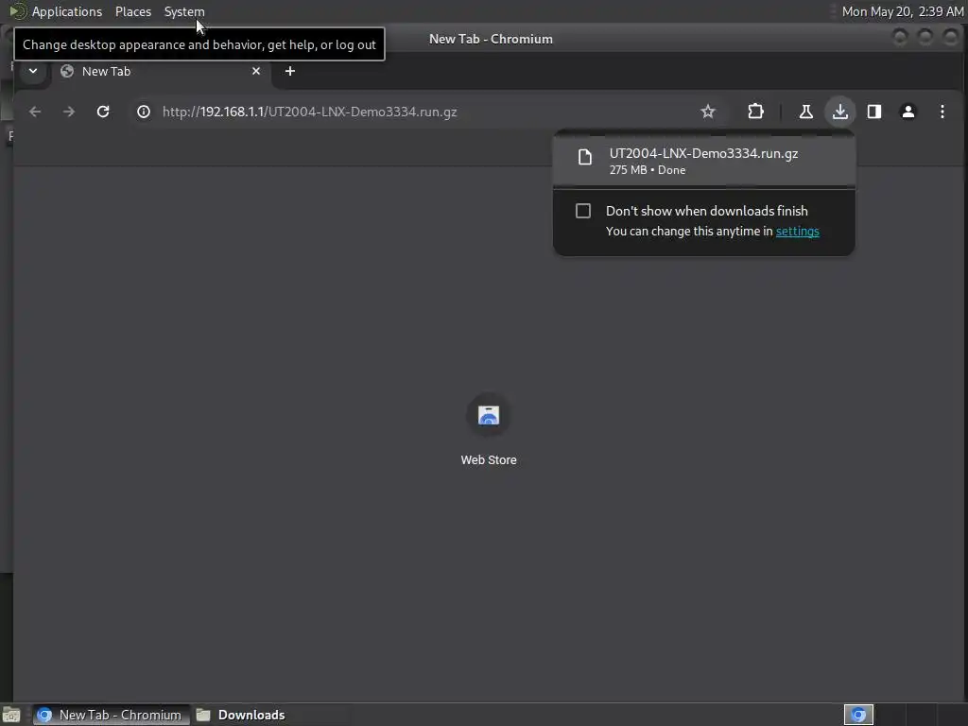Open the profile avatar menu
The width and height of the screenshot is (968, 726).
[x=908, y=112]
